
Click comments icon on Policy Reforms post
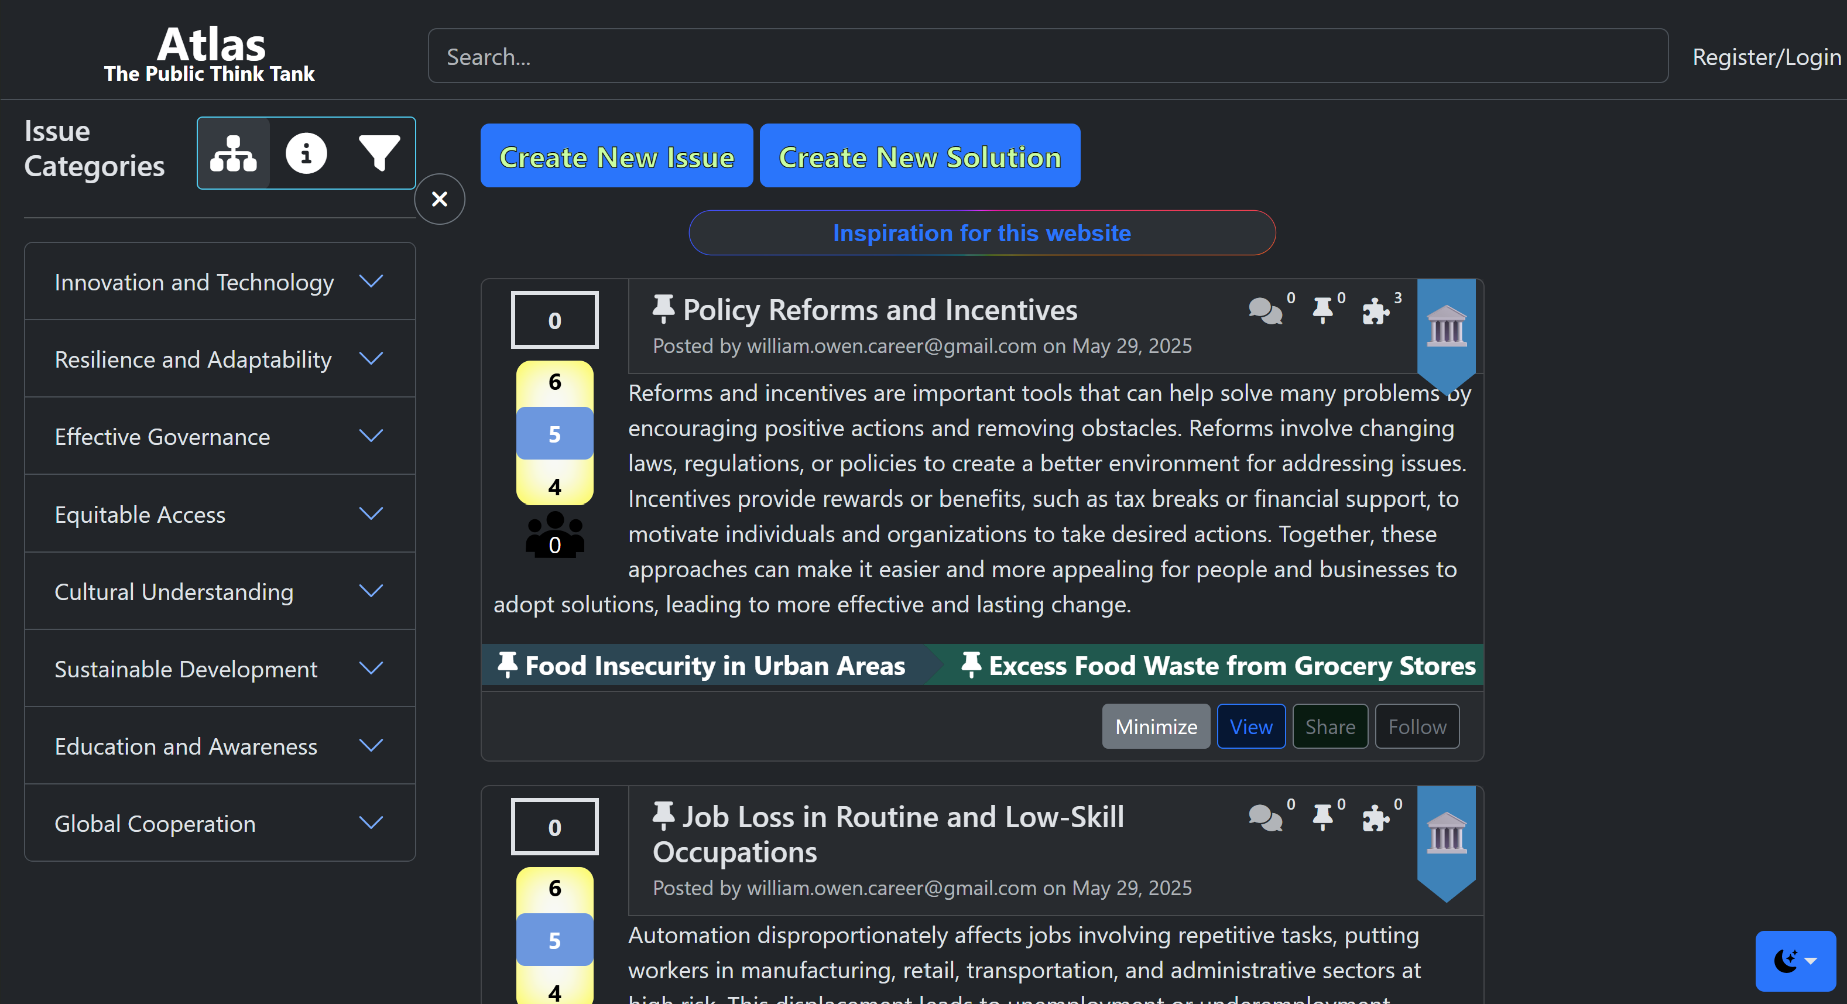[x=1266, y=311]
